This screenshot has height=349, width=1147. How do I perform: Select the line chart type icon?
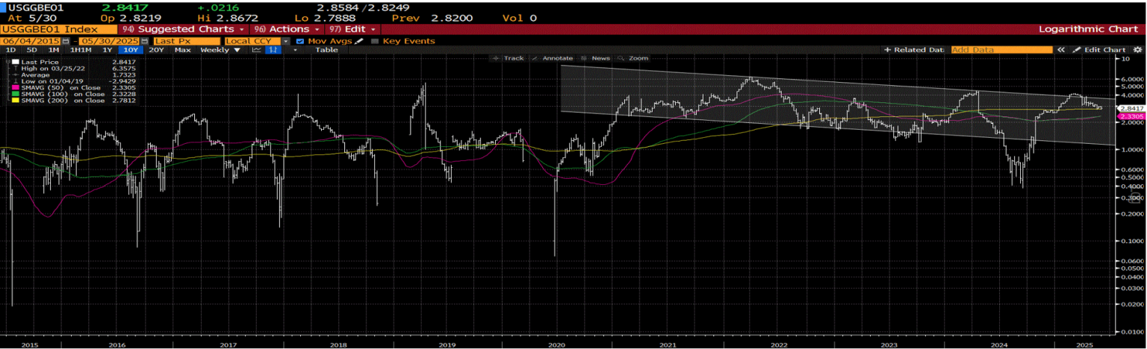[x=257, y=50]
